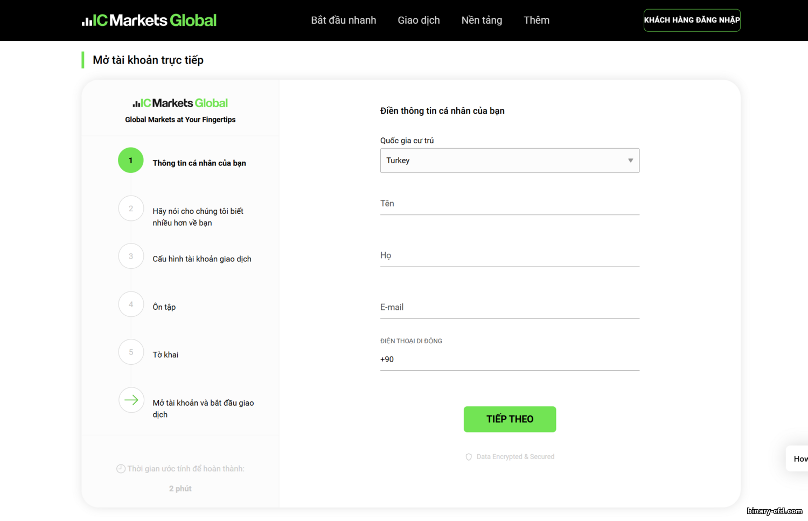Open the Nền tảng menu

(482, 20)
